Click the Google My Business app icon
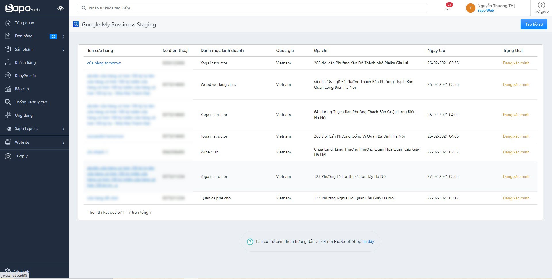This screenshot has width=552, height=279. pyautogui.click(x=76, y=24)
